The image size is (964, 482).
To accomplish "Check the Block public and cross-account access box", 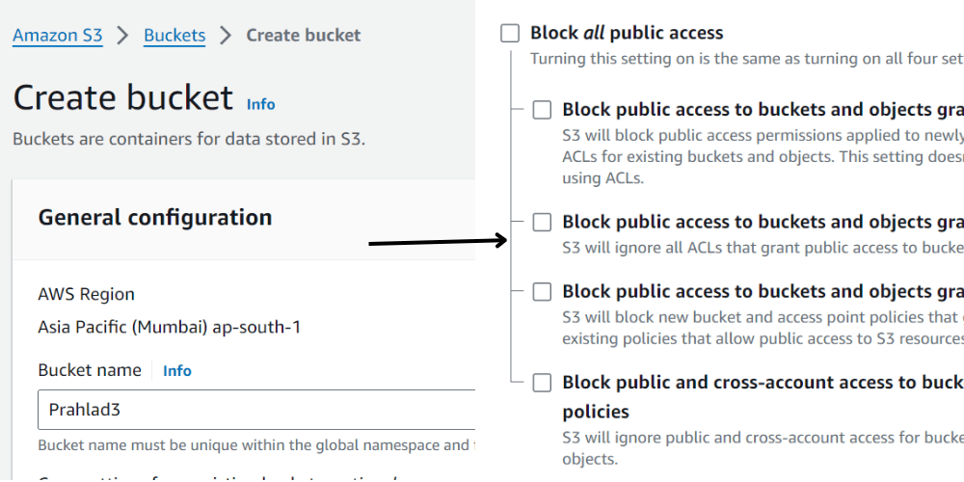I will click(542, 383).
